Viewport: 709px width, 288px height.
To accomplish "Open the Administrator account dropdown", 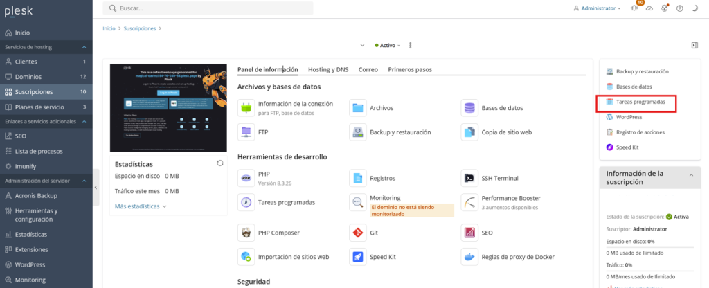I will 598,8.
